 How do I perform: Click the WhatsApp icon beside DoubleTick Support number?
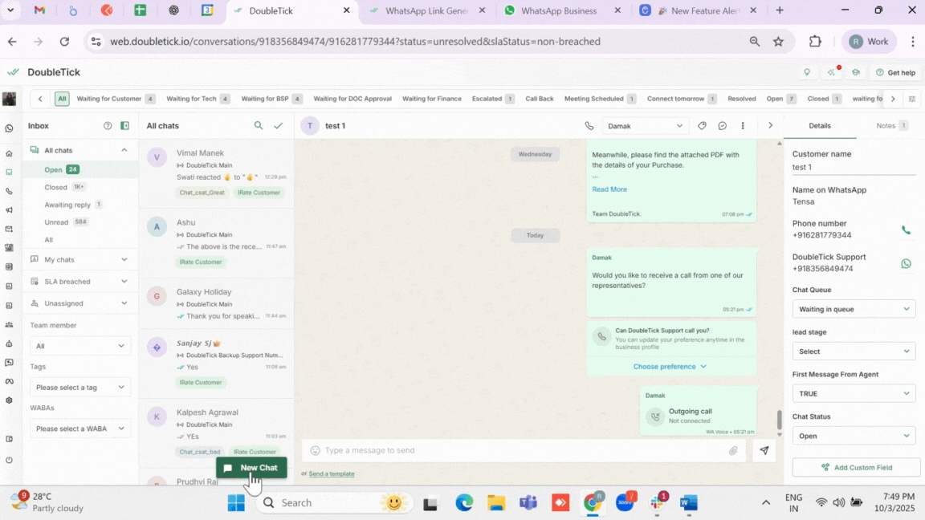pyautogui.click(x=906, y=263)
